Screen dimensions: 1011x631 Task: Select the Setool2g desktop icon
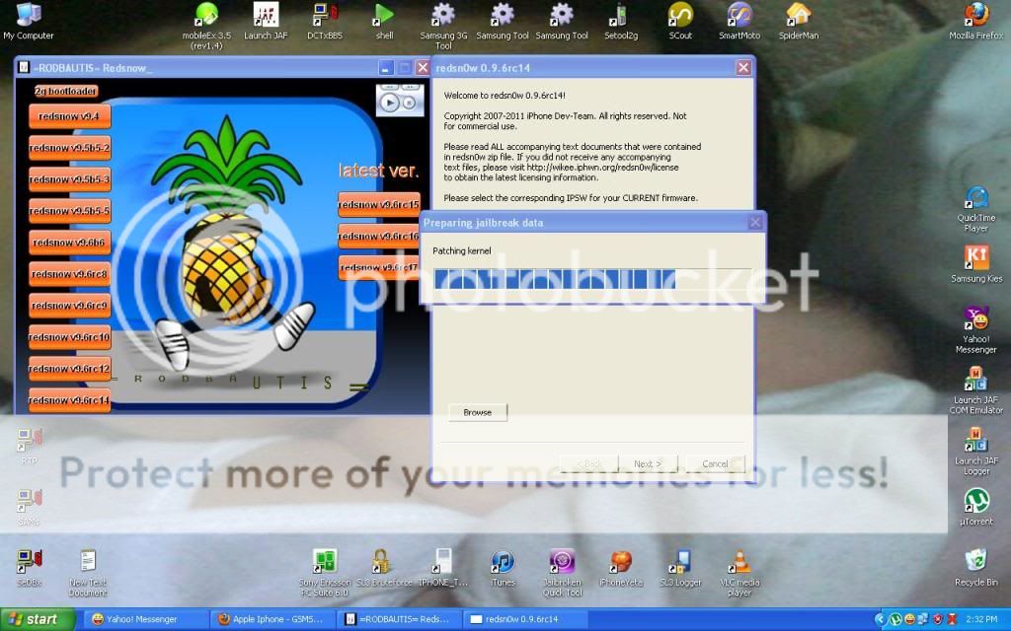(x=621, y=22)
